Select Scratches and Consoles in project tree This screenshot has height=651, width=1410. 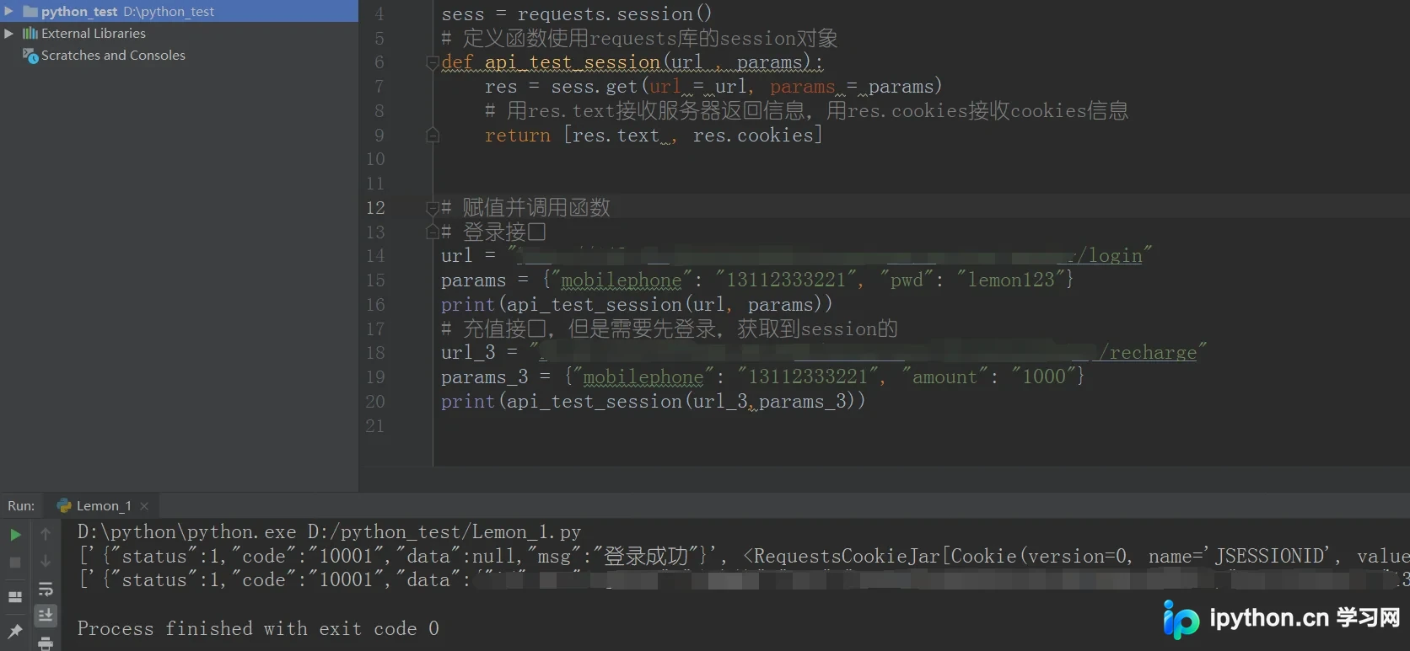113,55
